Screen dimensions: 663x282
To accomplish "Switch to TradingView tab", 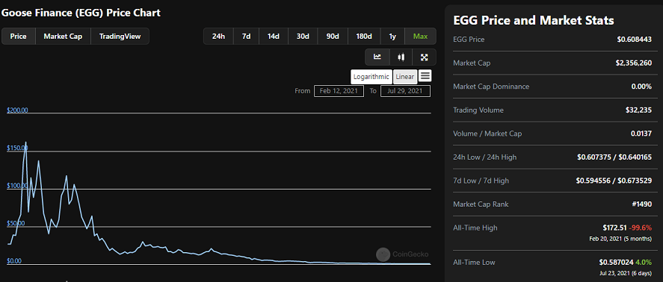I will [x=120, y=37].
